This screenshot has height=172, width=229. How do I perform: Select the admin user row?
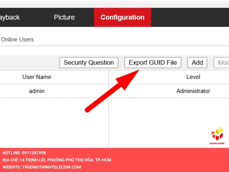114,91
